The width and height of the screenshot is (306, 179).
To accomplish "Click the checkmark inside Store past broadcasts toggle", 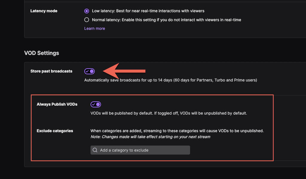I will coord(87,71).
